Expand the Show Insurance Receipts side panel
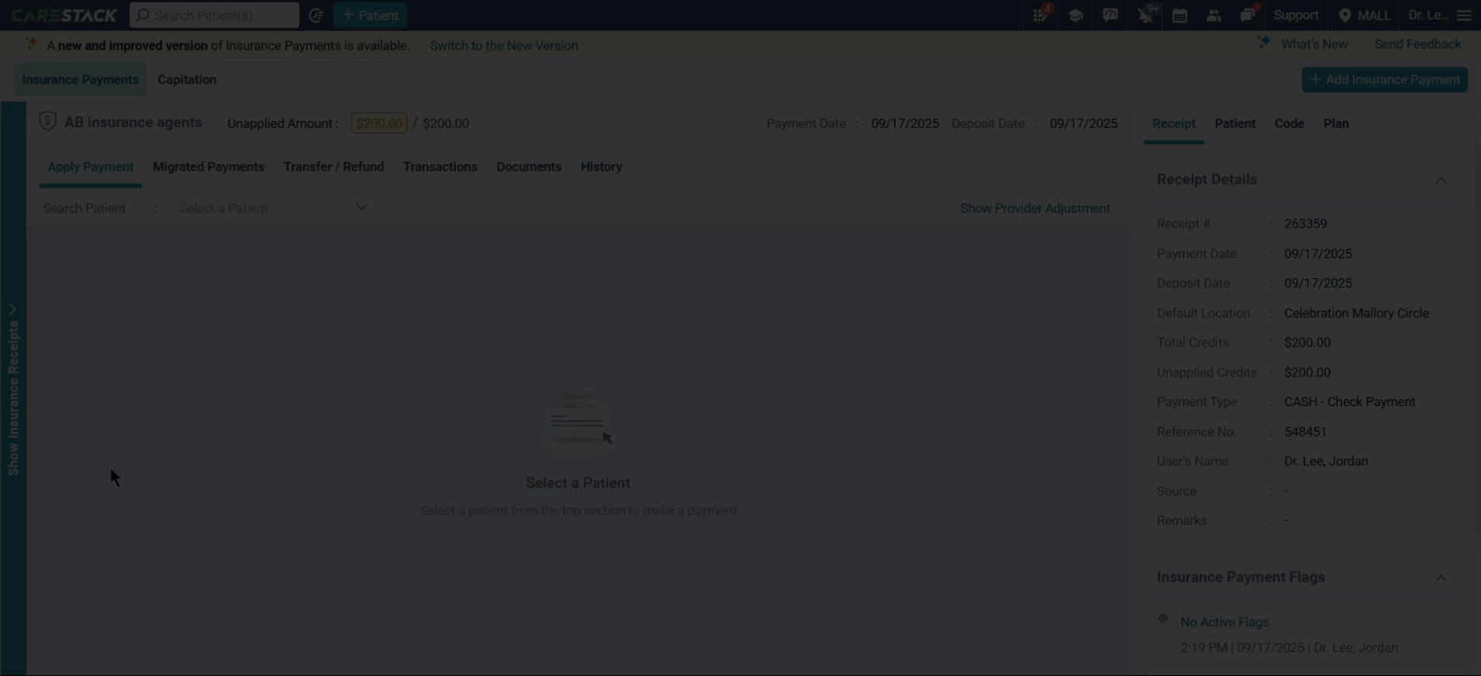This screenshot has width=1481, height=676. tap(13, 388)
